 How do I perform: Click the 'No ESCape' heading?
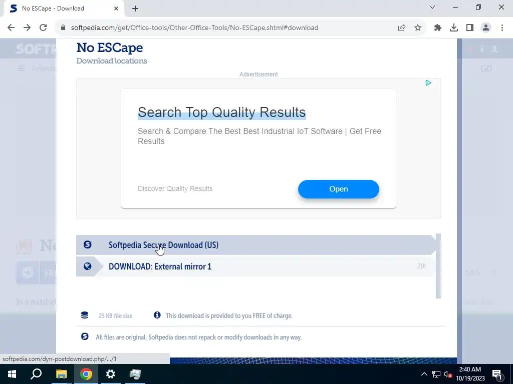110,47
